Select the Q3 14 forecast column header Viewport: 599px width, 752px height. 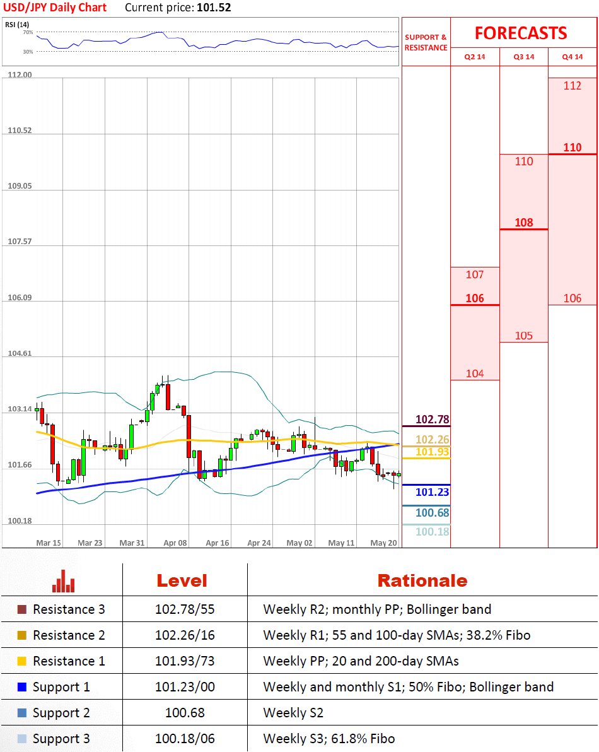pyautogui.click(x=524, y=57)
